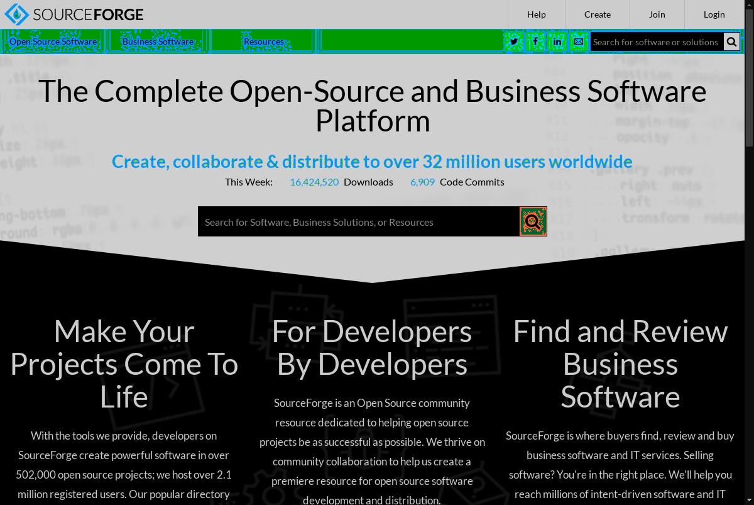
Task: Click the Join link in header
Action: (657, 14)
